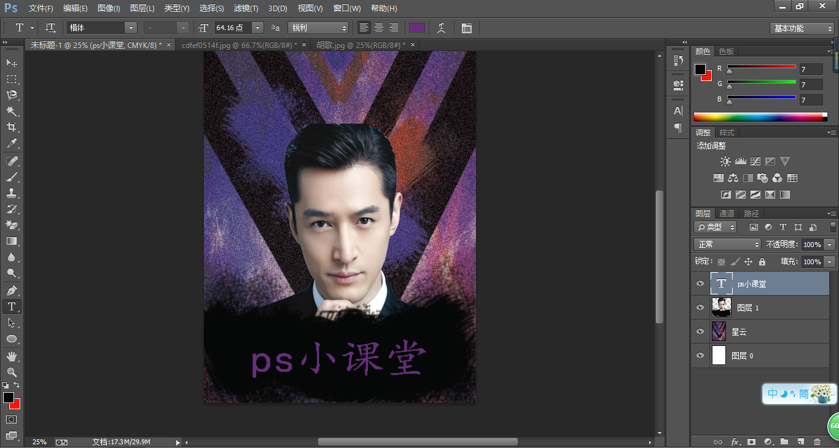
Task: Open the 文件(F) menu
Action: [x=41, y=9]
